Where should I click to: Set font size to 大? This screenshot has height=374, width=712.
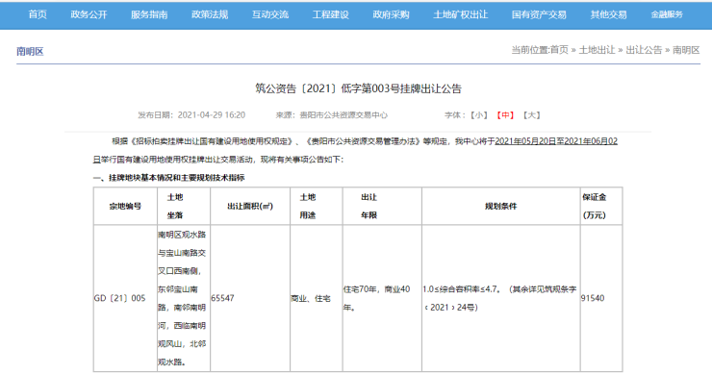531,115
